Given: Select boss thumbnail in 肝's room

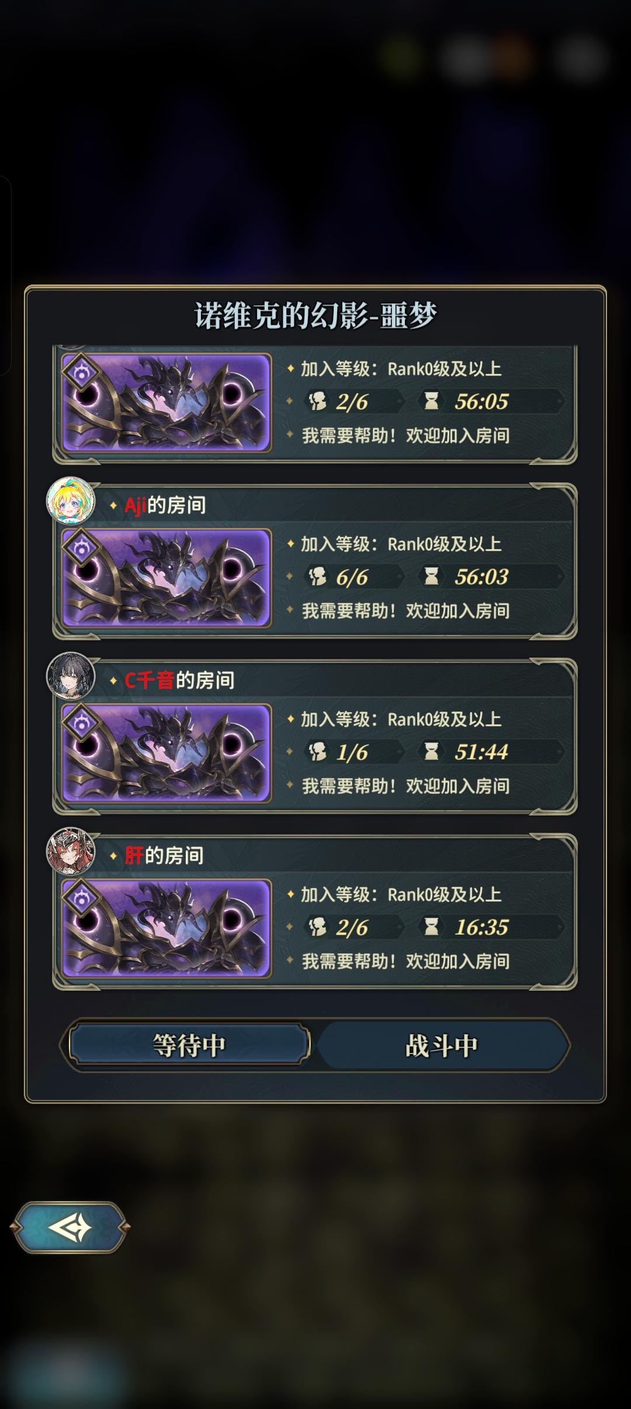Looking at the screenshot, I should tap(167, 928).
